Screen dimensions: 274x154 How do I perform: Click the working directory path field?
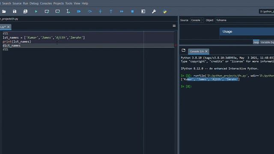(x=266, y=12)
